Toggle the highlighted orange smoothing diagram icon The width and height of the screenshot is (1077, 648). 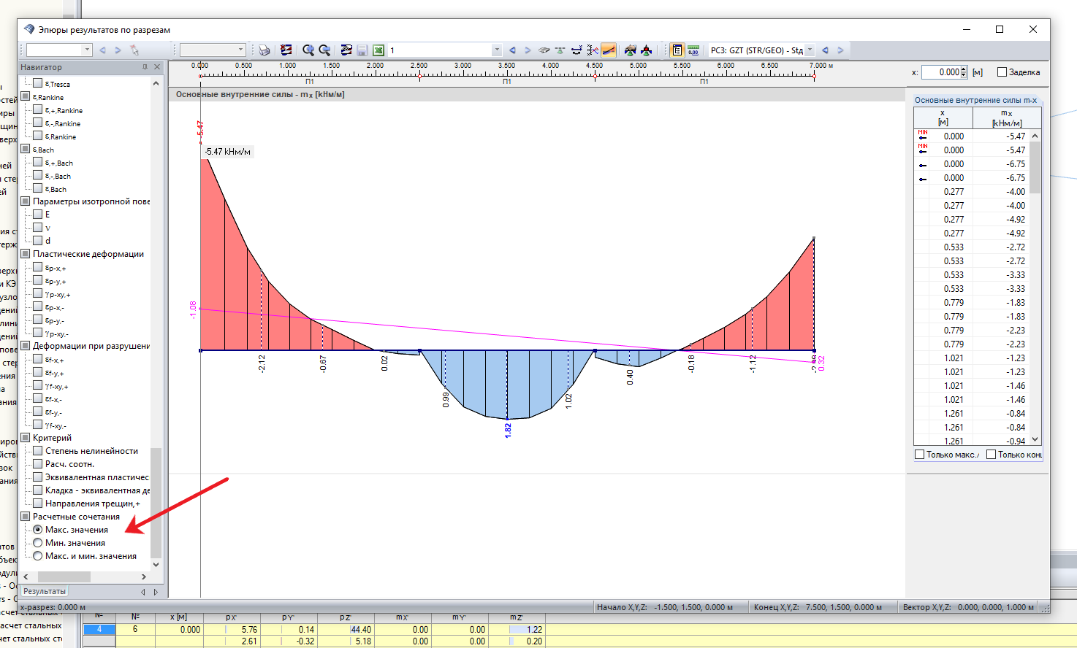(609, 50)
